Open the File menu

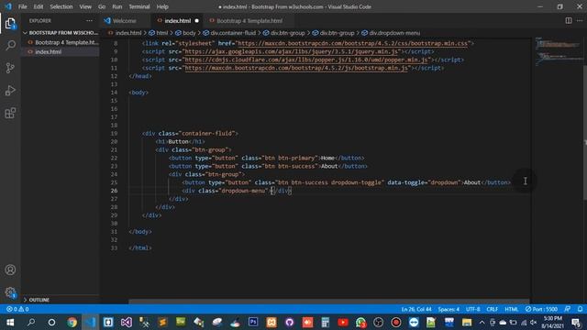[x=22, y=6]
